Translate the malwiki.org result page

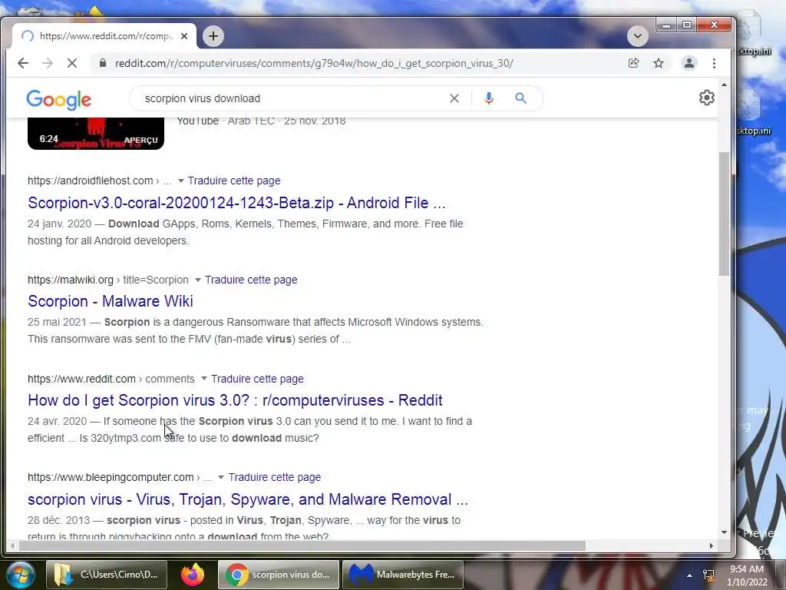(251, 280)
